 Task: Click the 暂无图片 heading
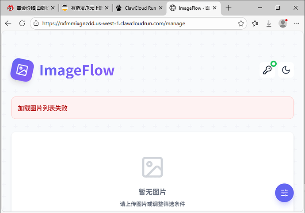pos(152,192)
